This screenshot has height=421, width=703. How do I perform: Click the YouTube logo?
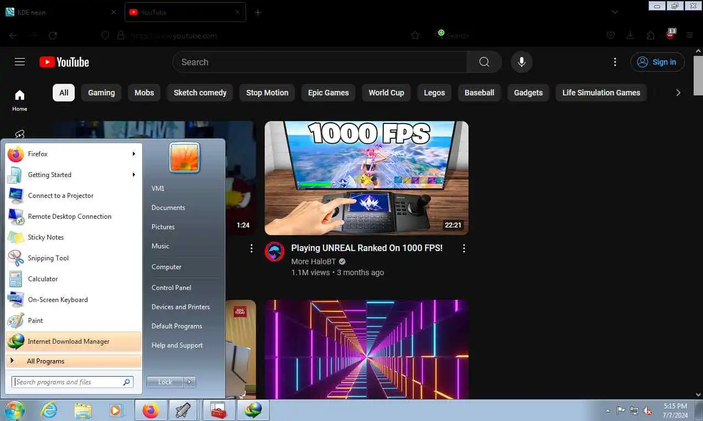click(x=64, y=62)
